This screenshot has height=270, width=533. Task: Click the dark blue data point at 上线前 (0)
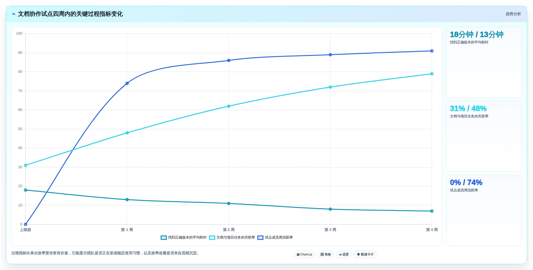coord(26,224)
